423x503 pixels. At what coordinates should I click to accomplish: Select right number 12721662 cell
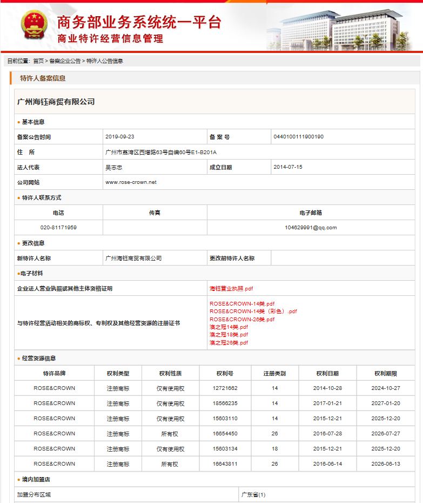click(x=225, y=388)
